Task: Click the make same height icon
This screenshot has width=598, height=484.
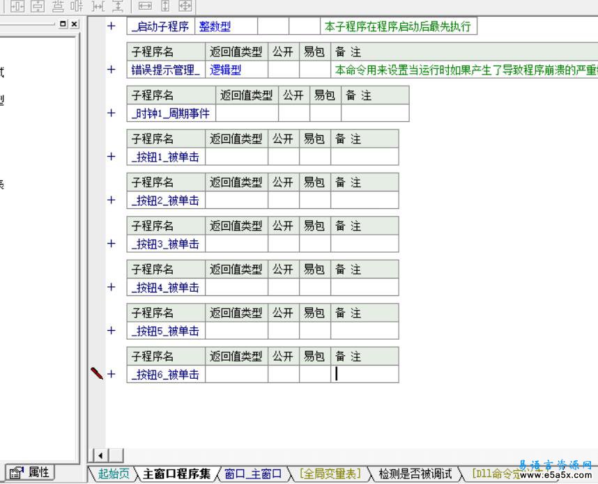Action: 165,6
